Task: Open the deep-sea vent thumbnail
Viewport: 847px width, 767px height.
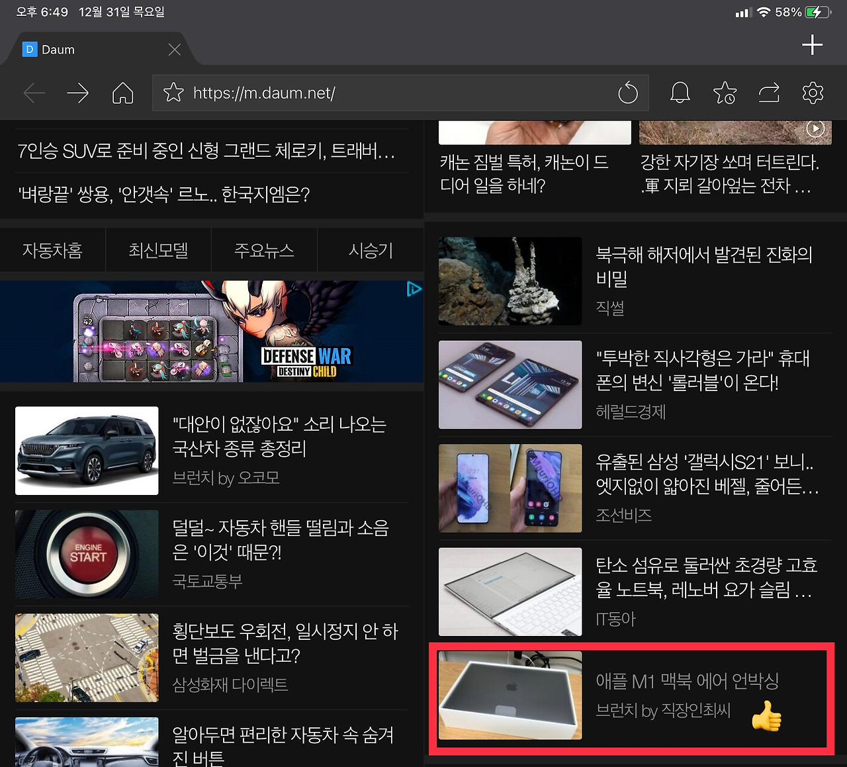Action: 510,281
